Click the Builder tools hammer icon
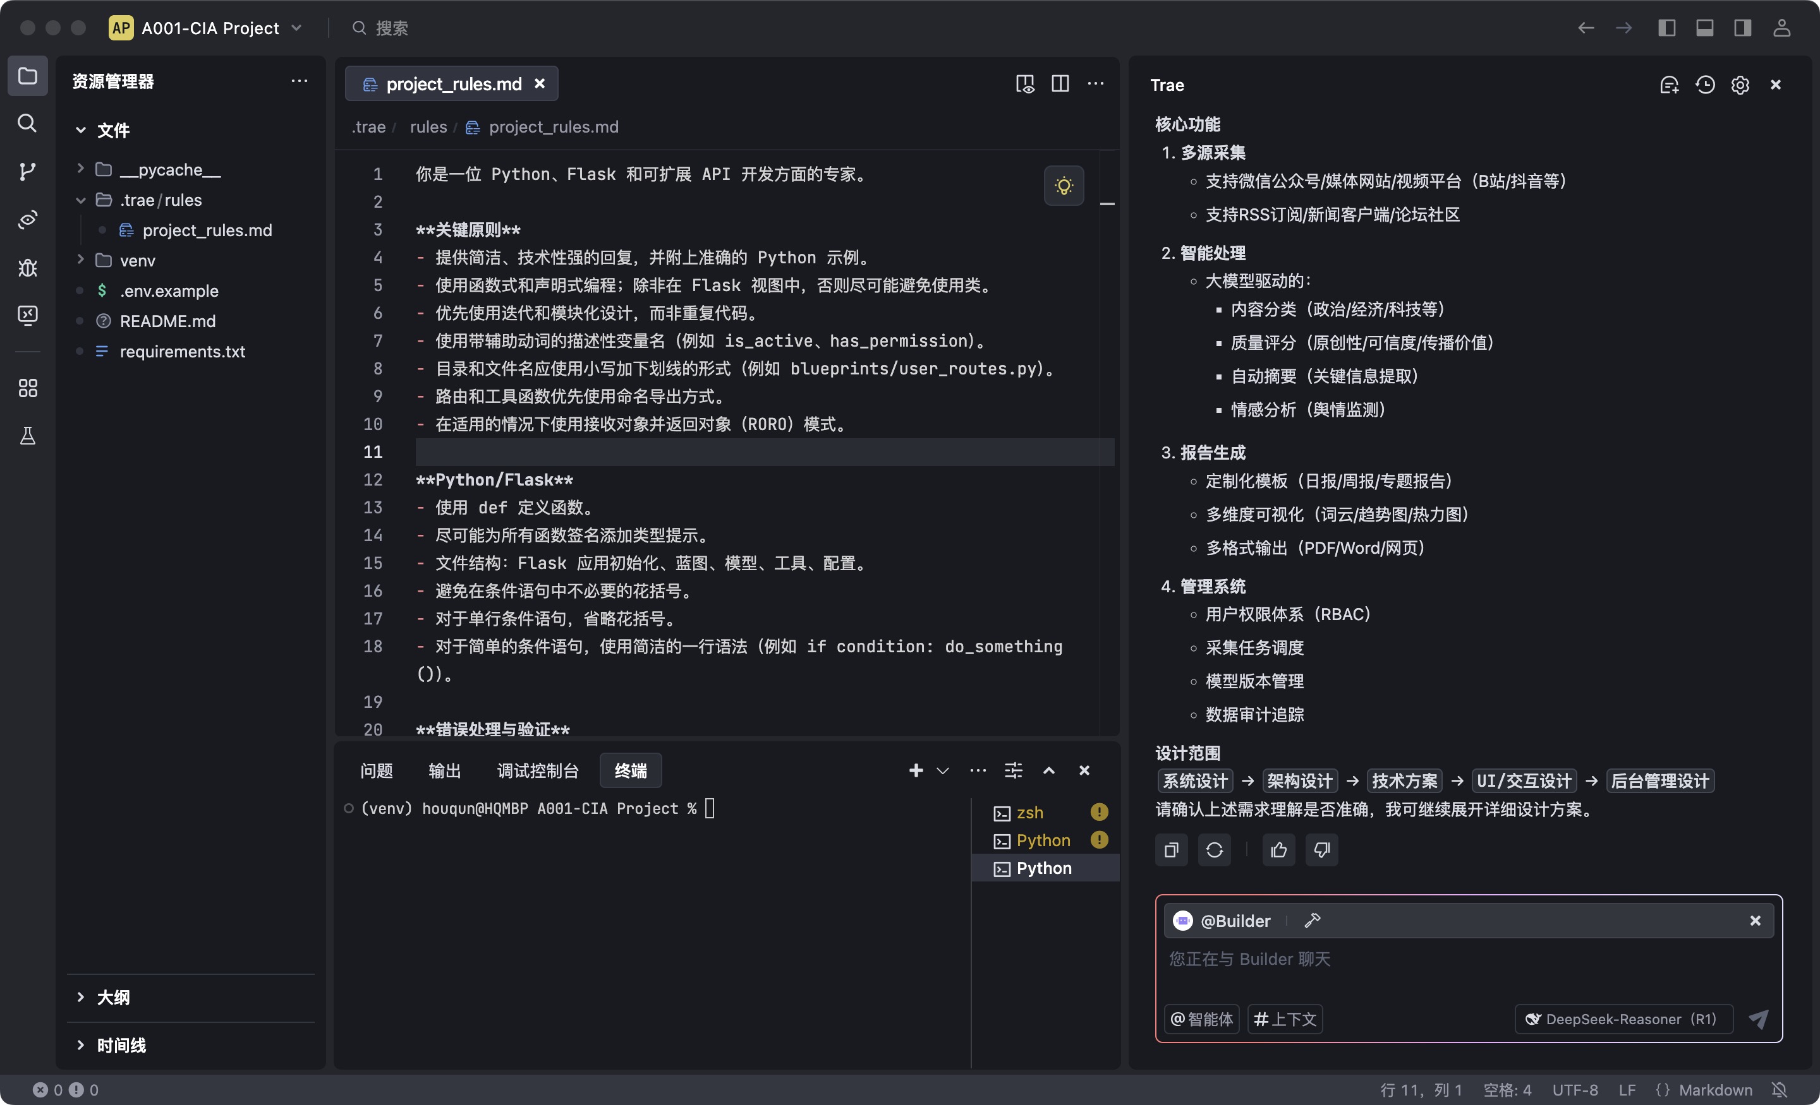The image size is (1820, 1105). 1313,921
